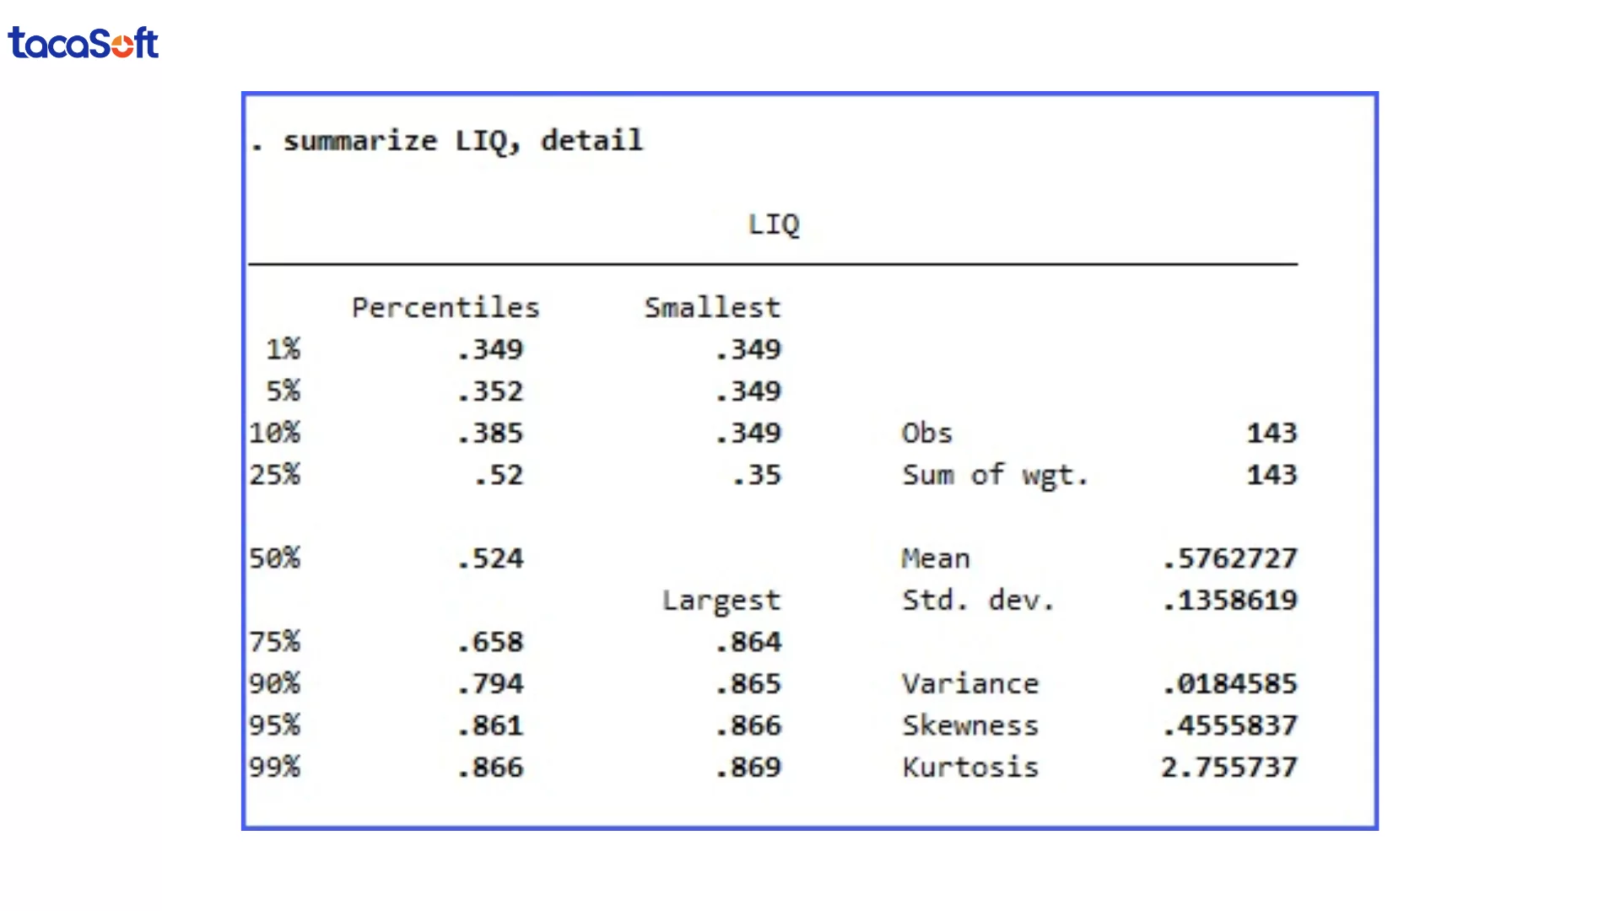The image size is (1620, 911).
Task: Click the 75% percentile value .658
Action: 490,643
